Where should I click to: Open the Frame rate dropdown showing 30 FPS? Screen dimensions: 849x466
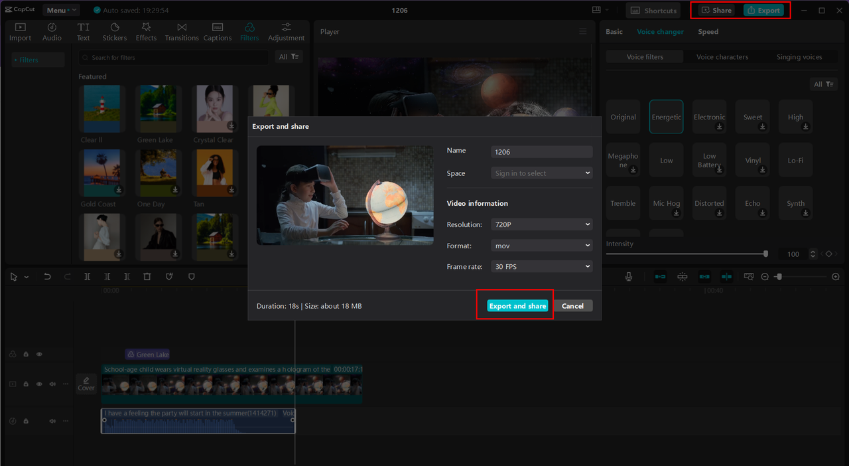(x=541, y=266)
